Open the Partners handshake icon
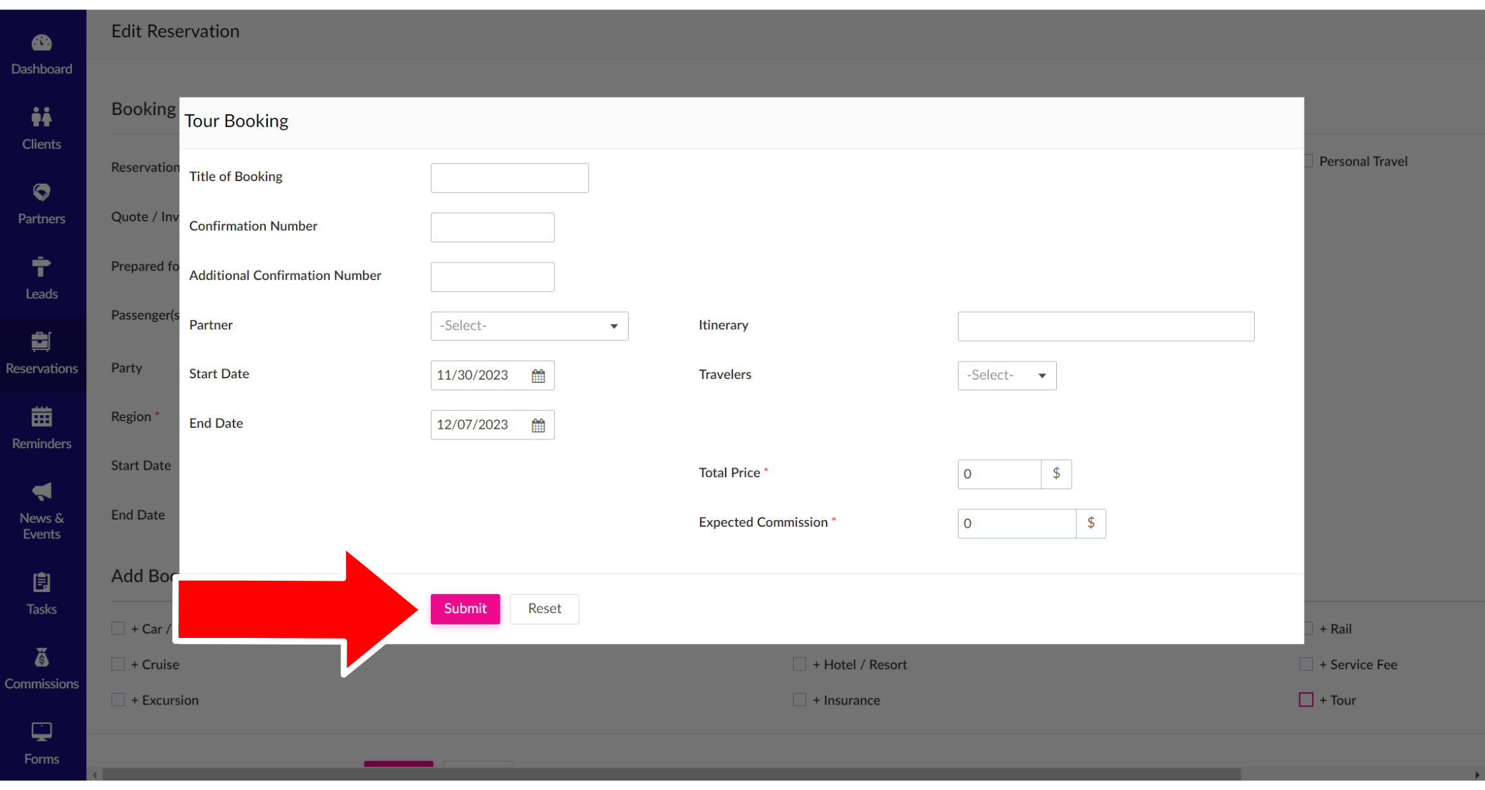Image resolution: width=1485 pixels, height=790 pixels. pos(41,192)
